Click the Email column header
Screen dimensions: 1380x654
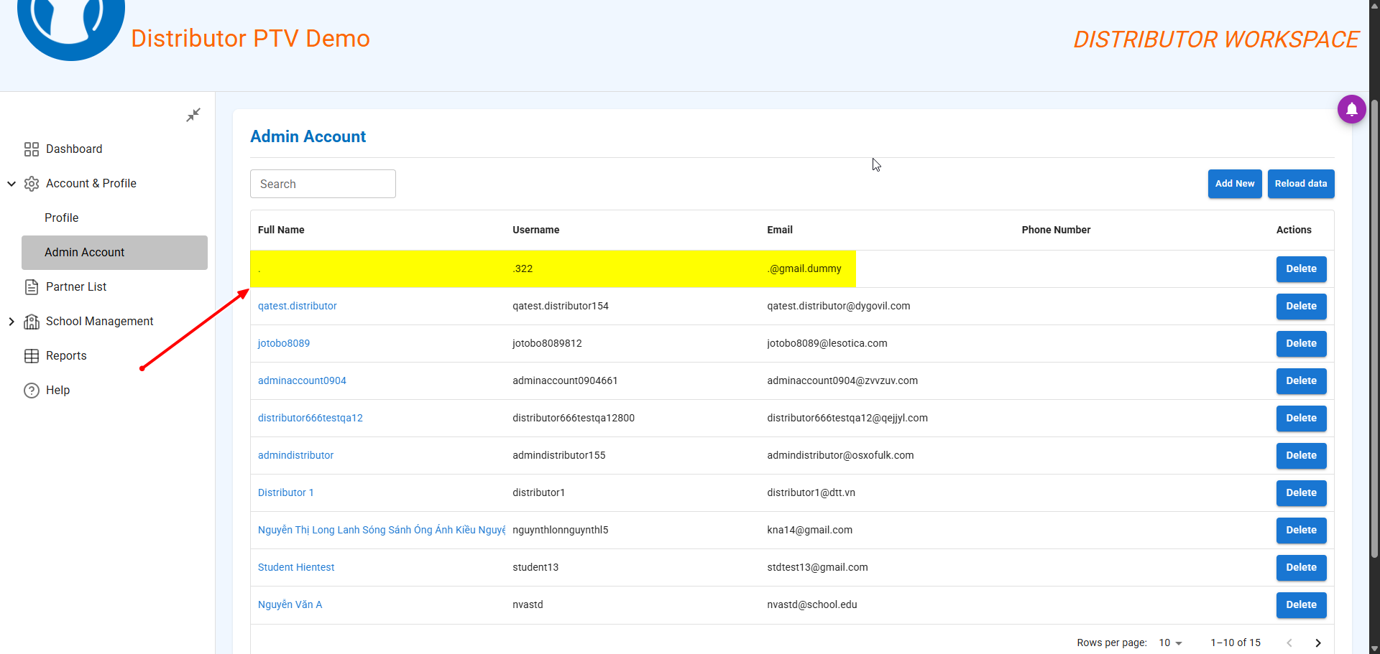(780, 230)
